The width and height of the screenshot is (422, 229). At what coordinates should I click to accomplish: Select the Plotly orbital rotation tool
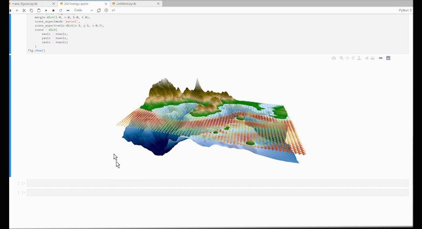coord(353,58)
